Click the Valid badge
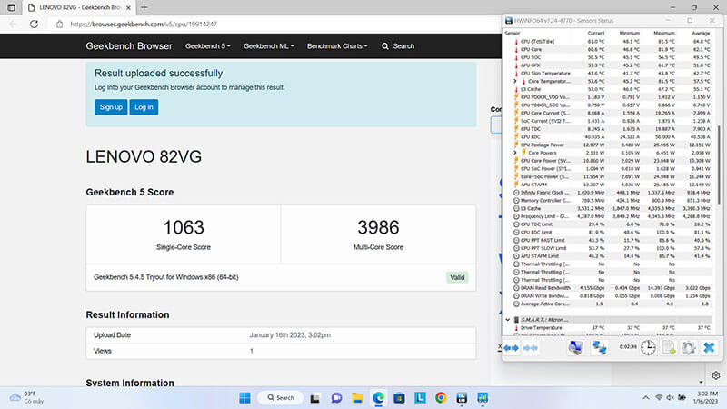The width and height of the screenshot is (727, 409). [x=457, y=277]
